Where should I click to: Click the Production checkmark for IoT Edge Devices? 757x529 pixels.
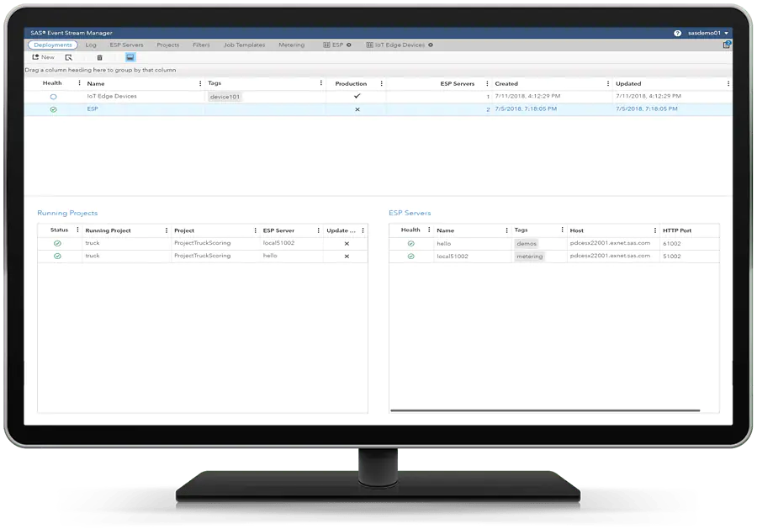357,96
